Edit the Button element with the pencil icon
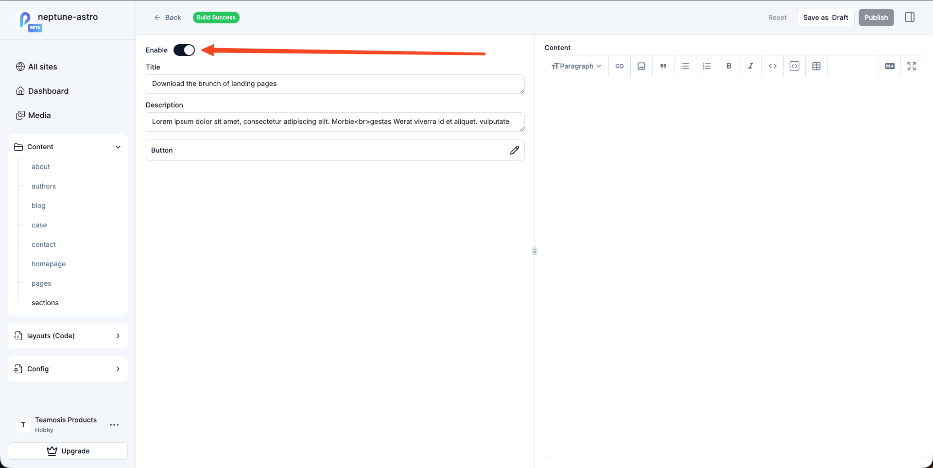Screen dimensions: 933x468 point(515,150)
